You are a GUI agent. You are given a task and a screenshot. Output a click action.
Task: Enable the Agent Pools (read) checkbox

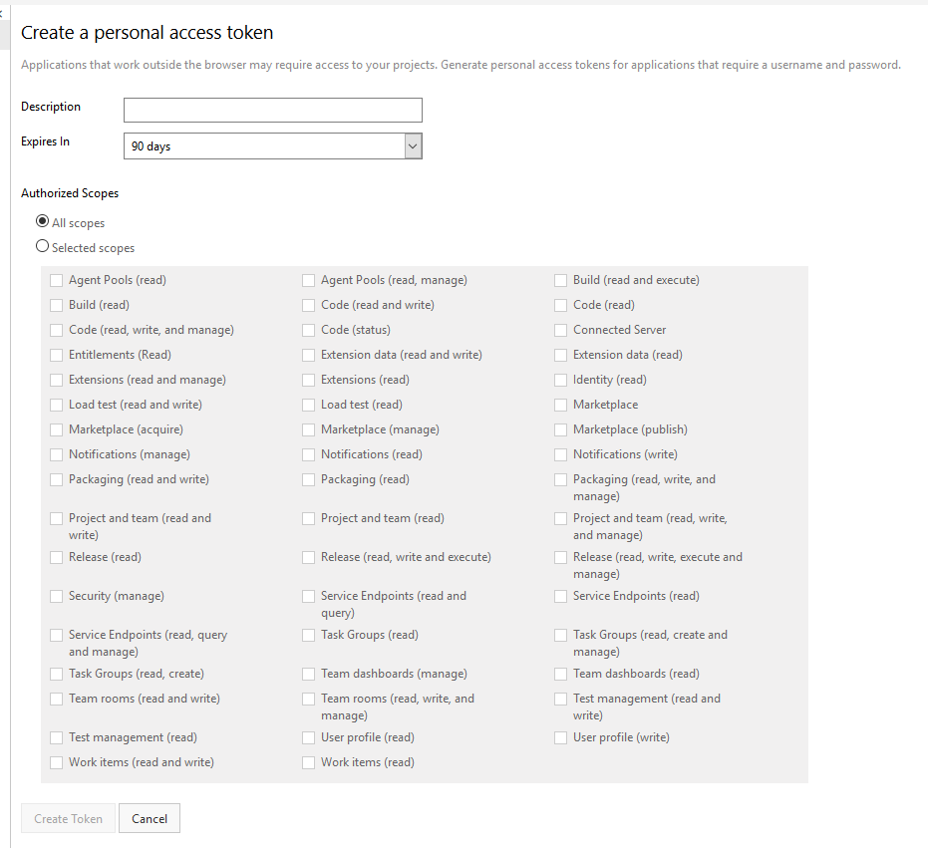(57, 281)
